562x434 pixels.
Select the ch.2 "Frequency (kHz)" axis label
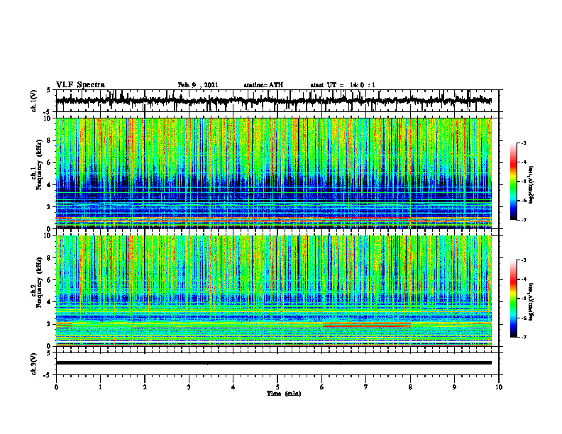(x=39, y=284)
